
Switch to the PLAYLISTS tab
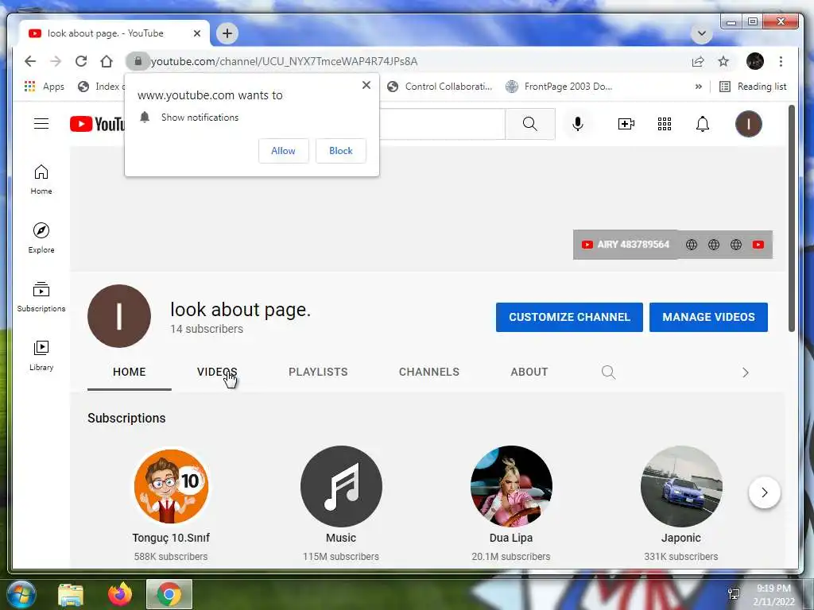318,372
